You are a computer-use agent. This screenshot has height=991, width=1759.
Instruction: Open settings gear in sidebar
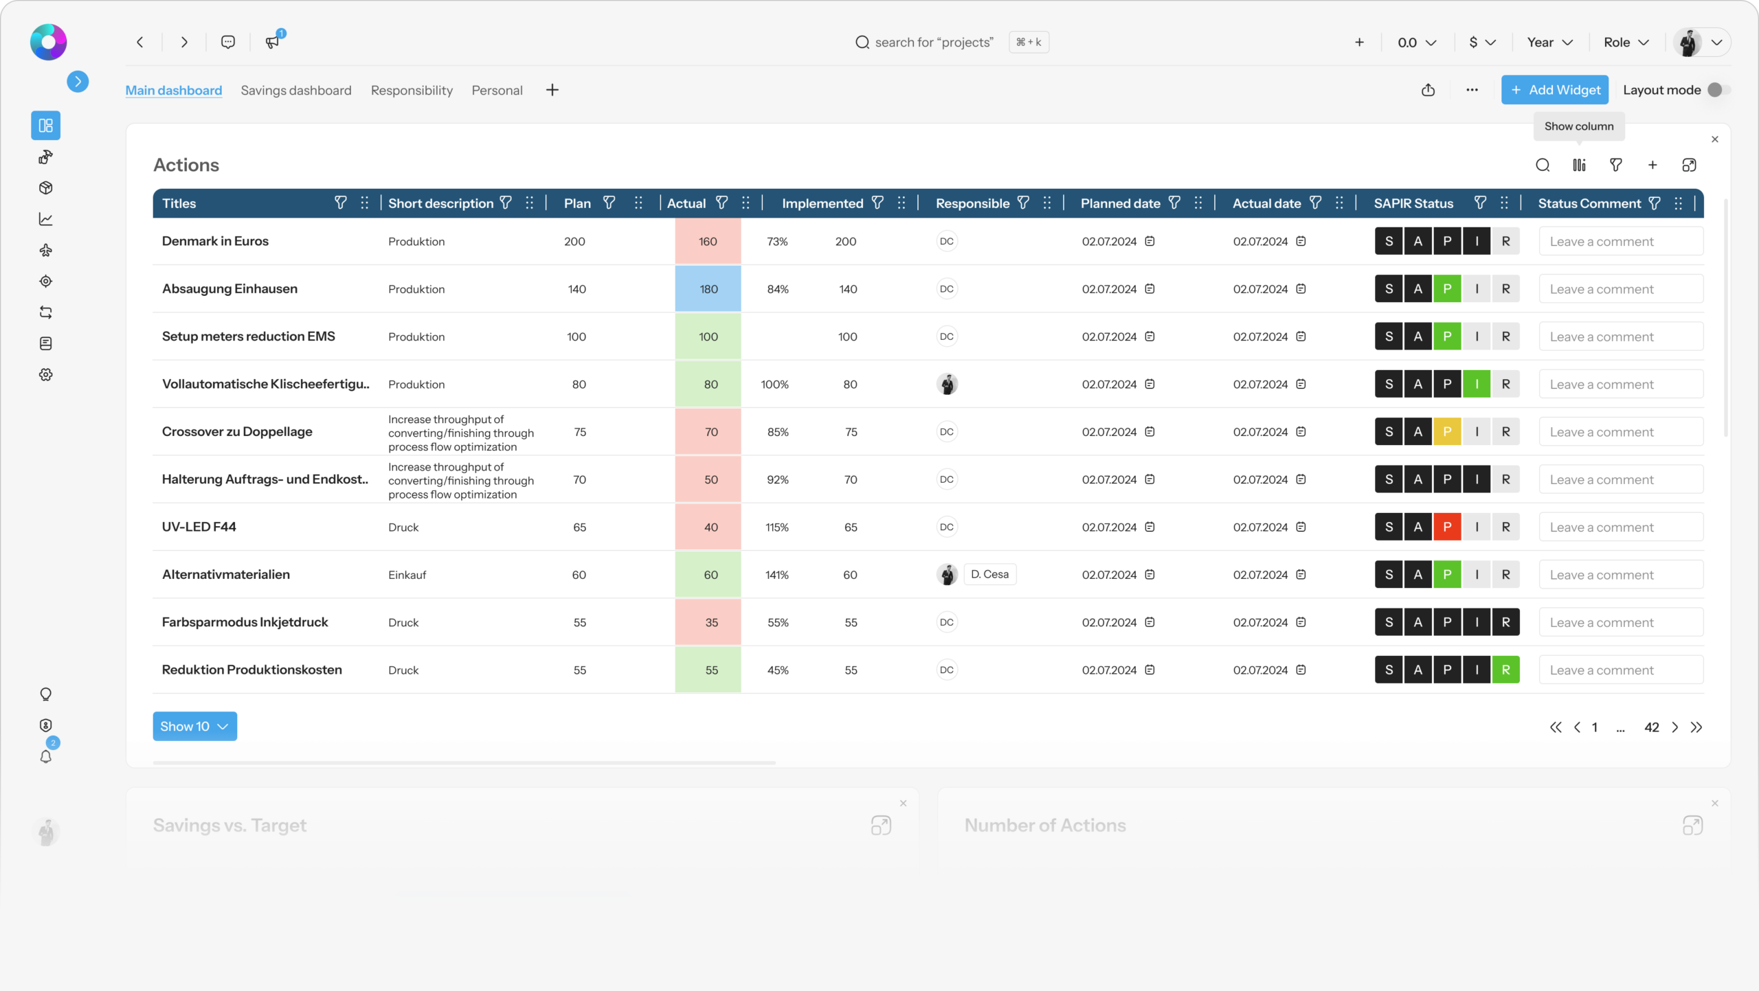(46, 374)
